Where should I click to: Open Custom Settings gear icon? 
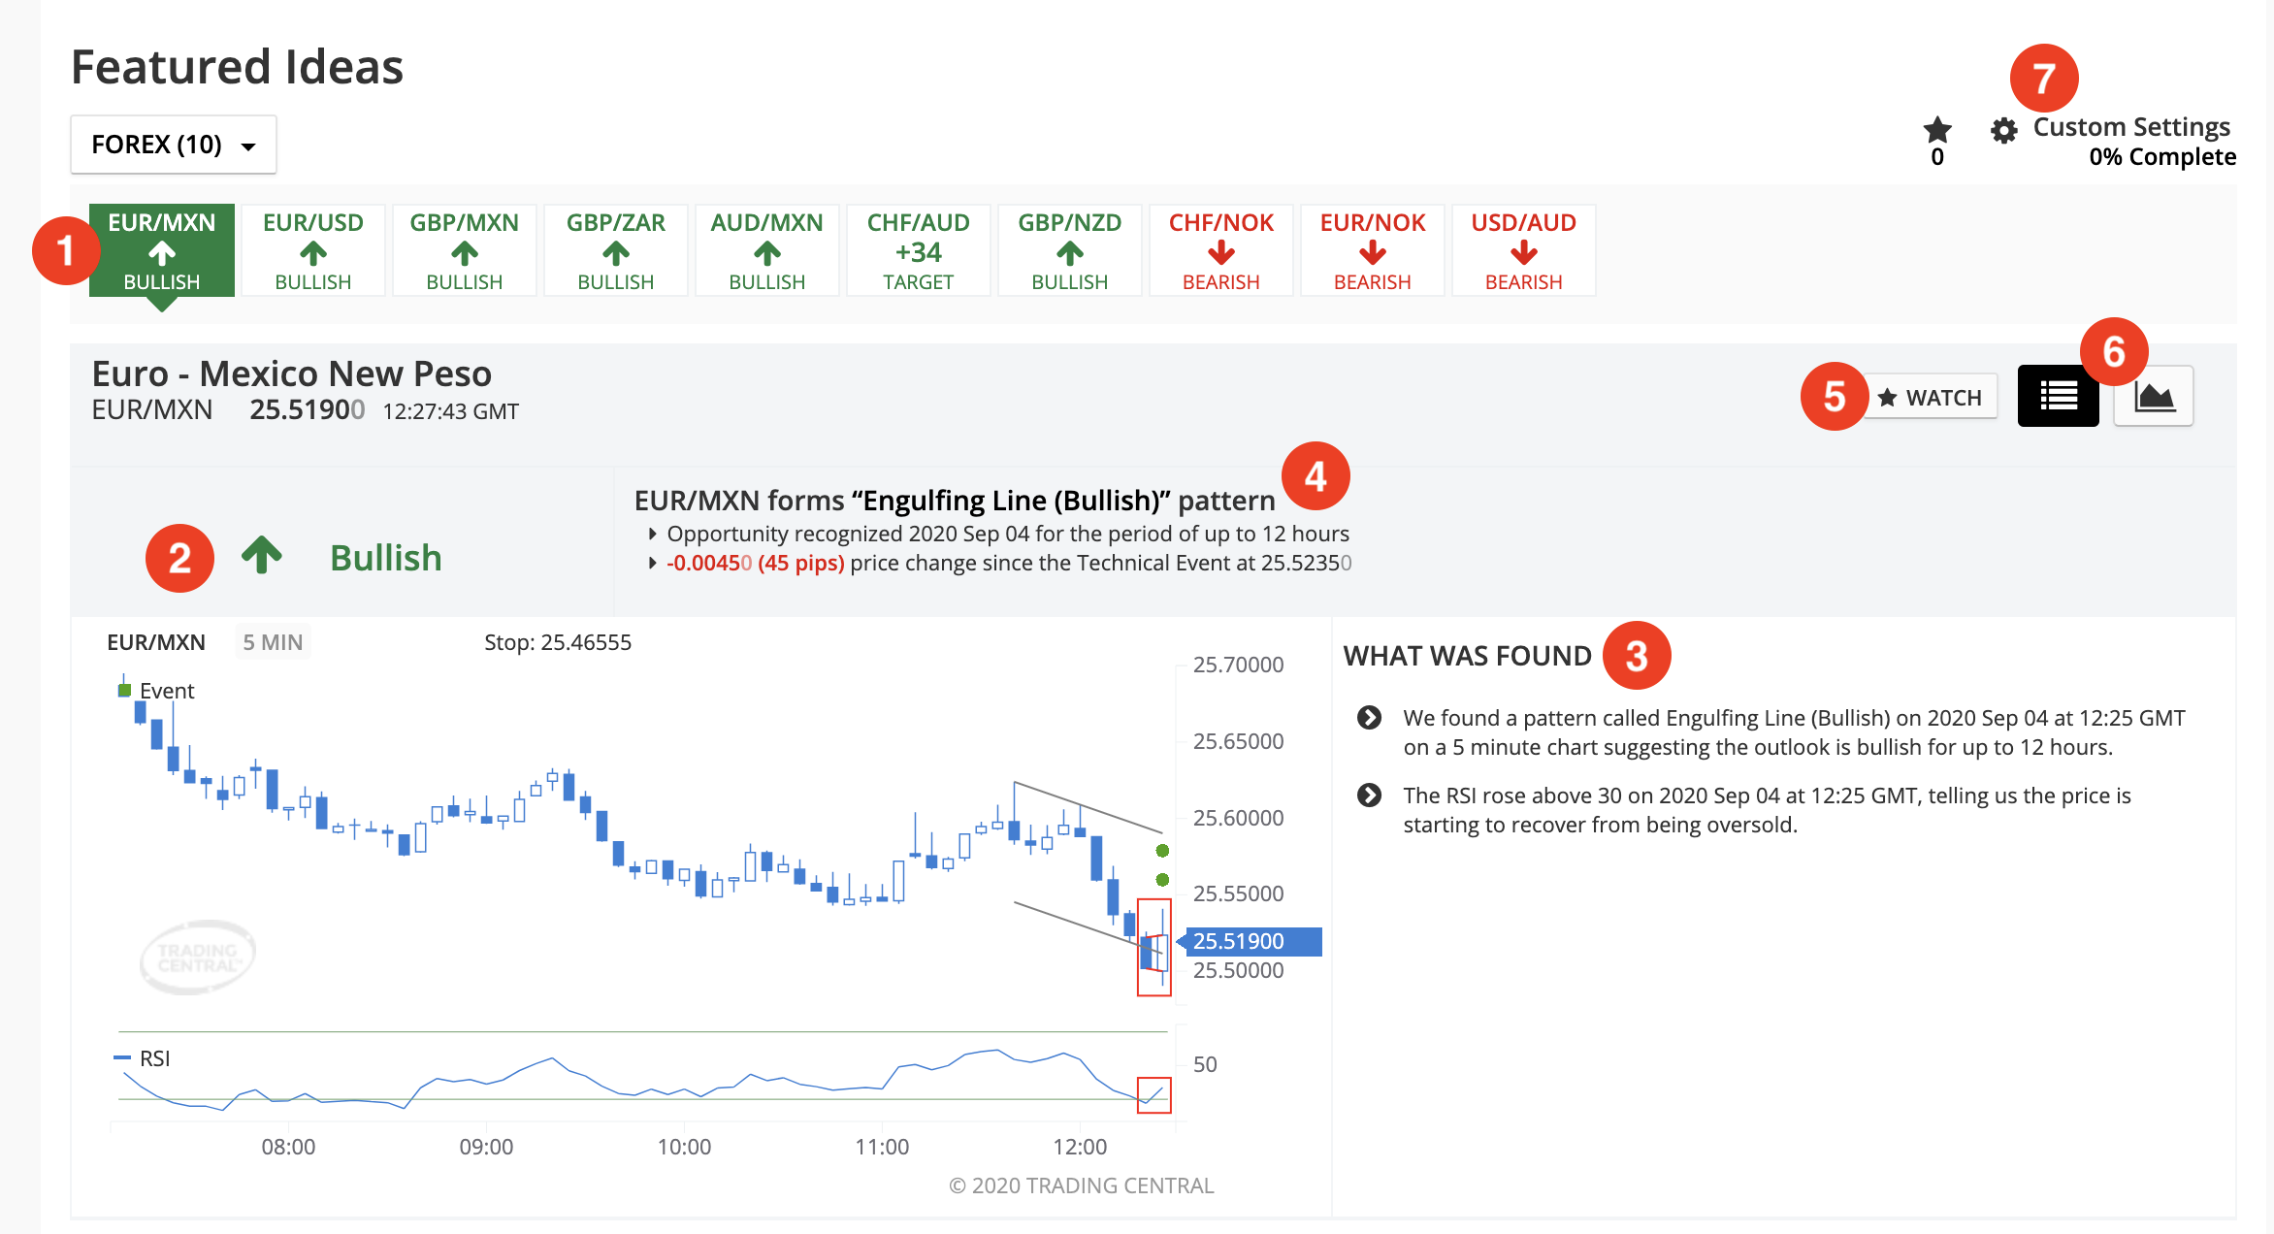pos(2003,130)
